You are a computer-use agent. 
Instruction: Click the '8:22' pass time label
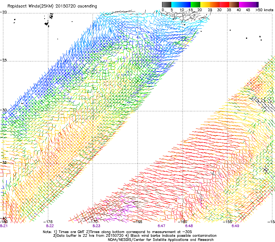(50, 226)
